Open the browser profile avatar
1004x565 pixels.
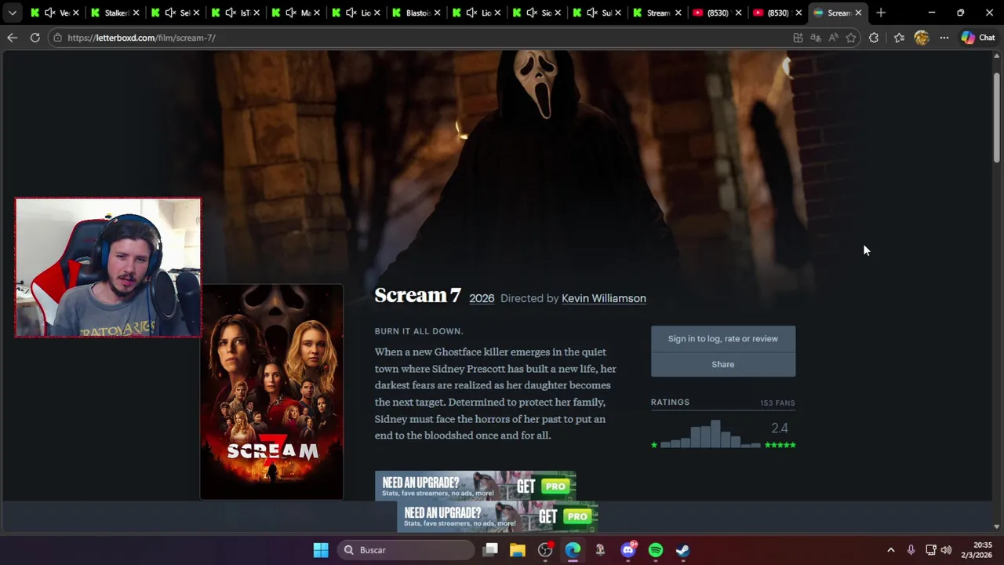click(922, 38)
